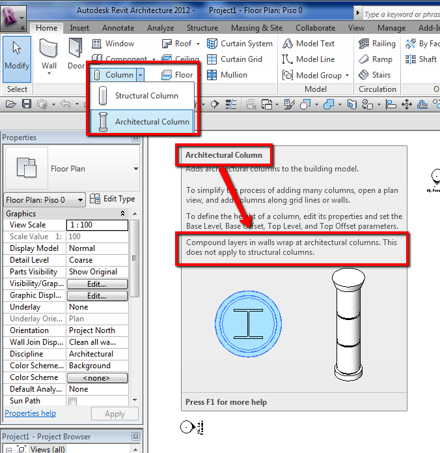Screen dimensions: 440x453
Task: Click the Orientation value Project North
Action: click(97, 330)
